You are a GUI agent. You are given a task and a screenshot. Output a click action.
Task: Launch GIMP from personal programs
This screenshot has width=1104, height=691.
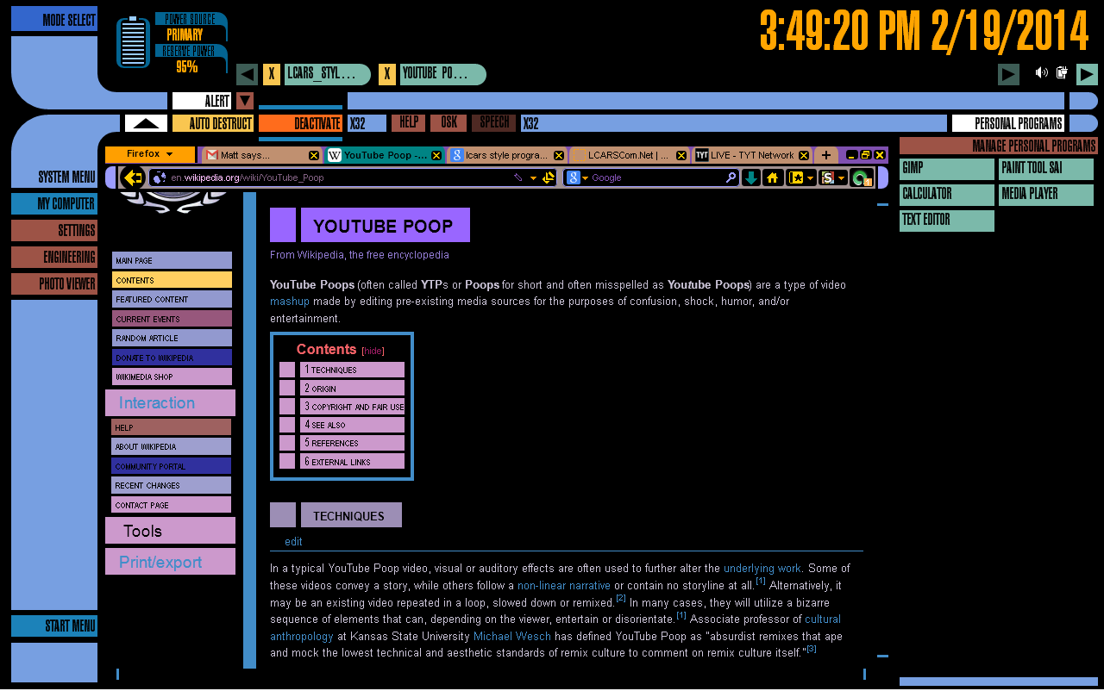click(x=947, y=169)
